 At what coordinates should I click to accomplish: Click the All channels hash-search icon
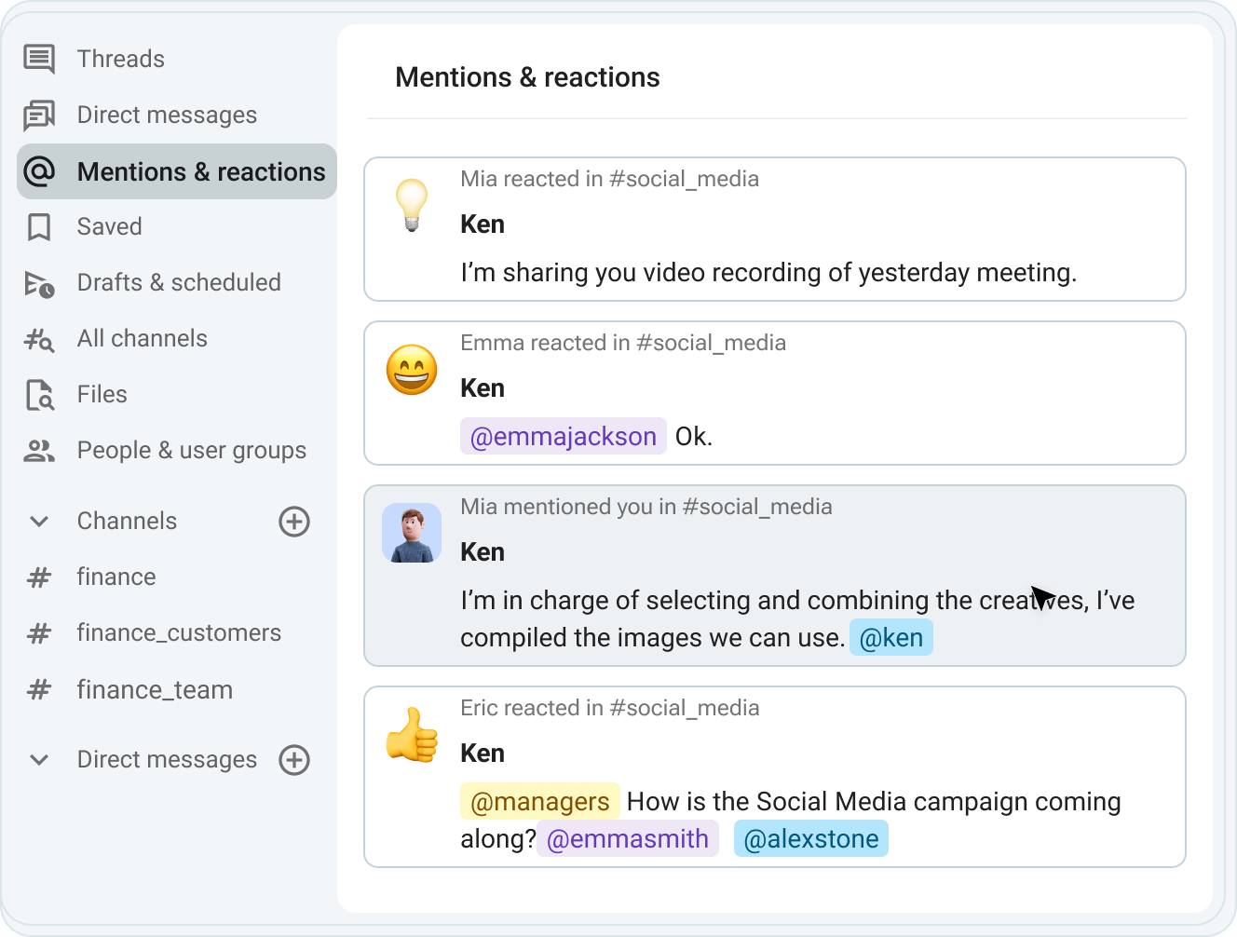[39, 339]
